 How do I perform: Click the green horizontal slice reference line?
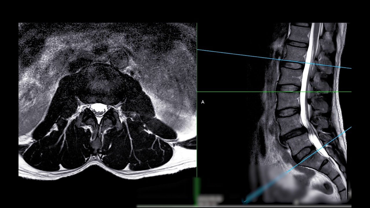pos(274,92)
